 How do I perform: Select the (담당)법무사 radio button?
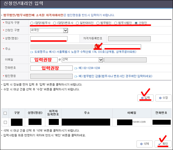point(32,23)
